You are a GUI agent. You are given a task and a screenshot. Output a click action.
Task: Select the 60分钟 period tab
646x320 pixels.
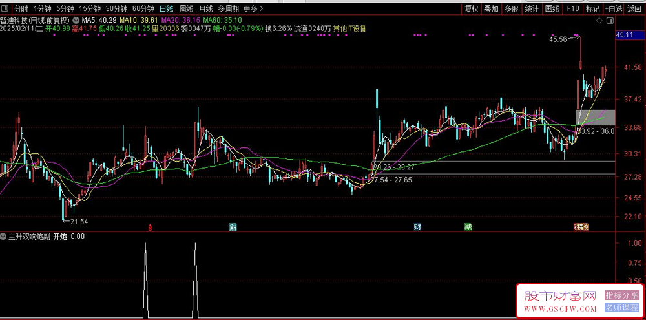(143, 8)
